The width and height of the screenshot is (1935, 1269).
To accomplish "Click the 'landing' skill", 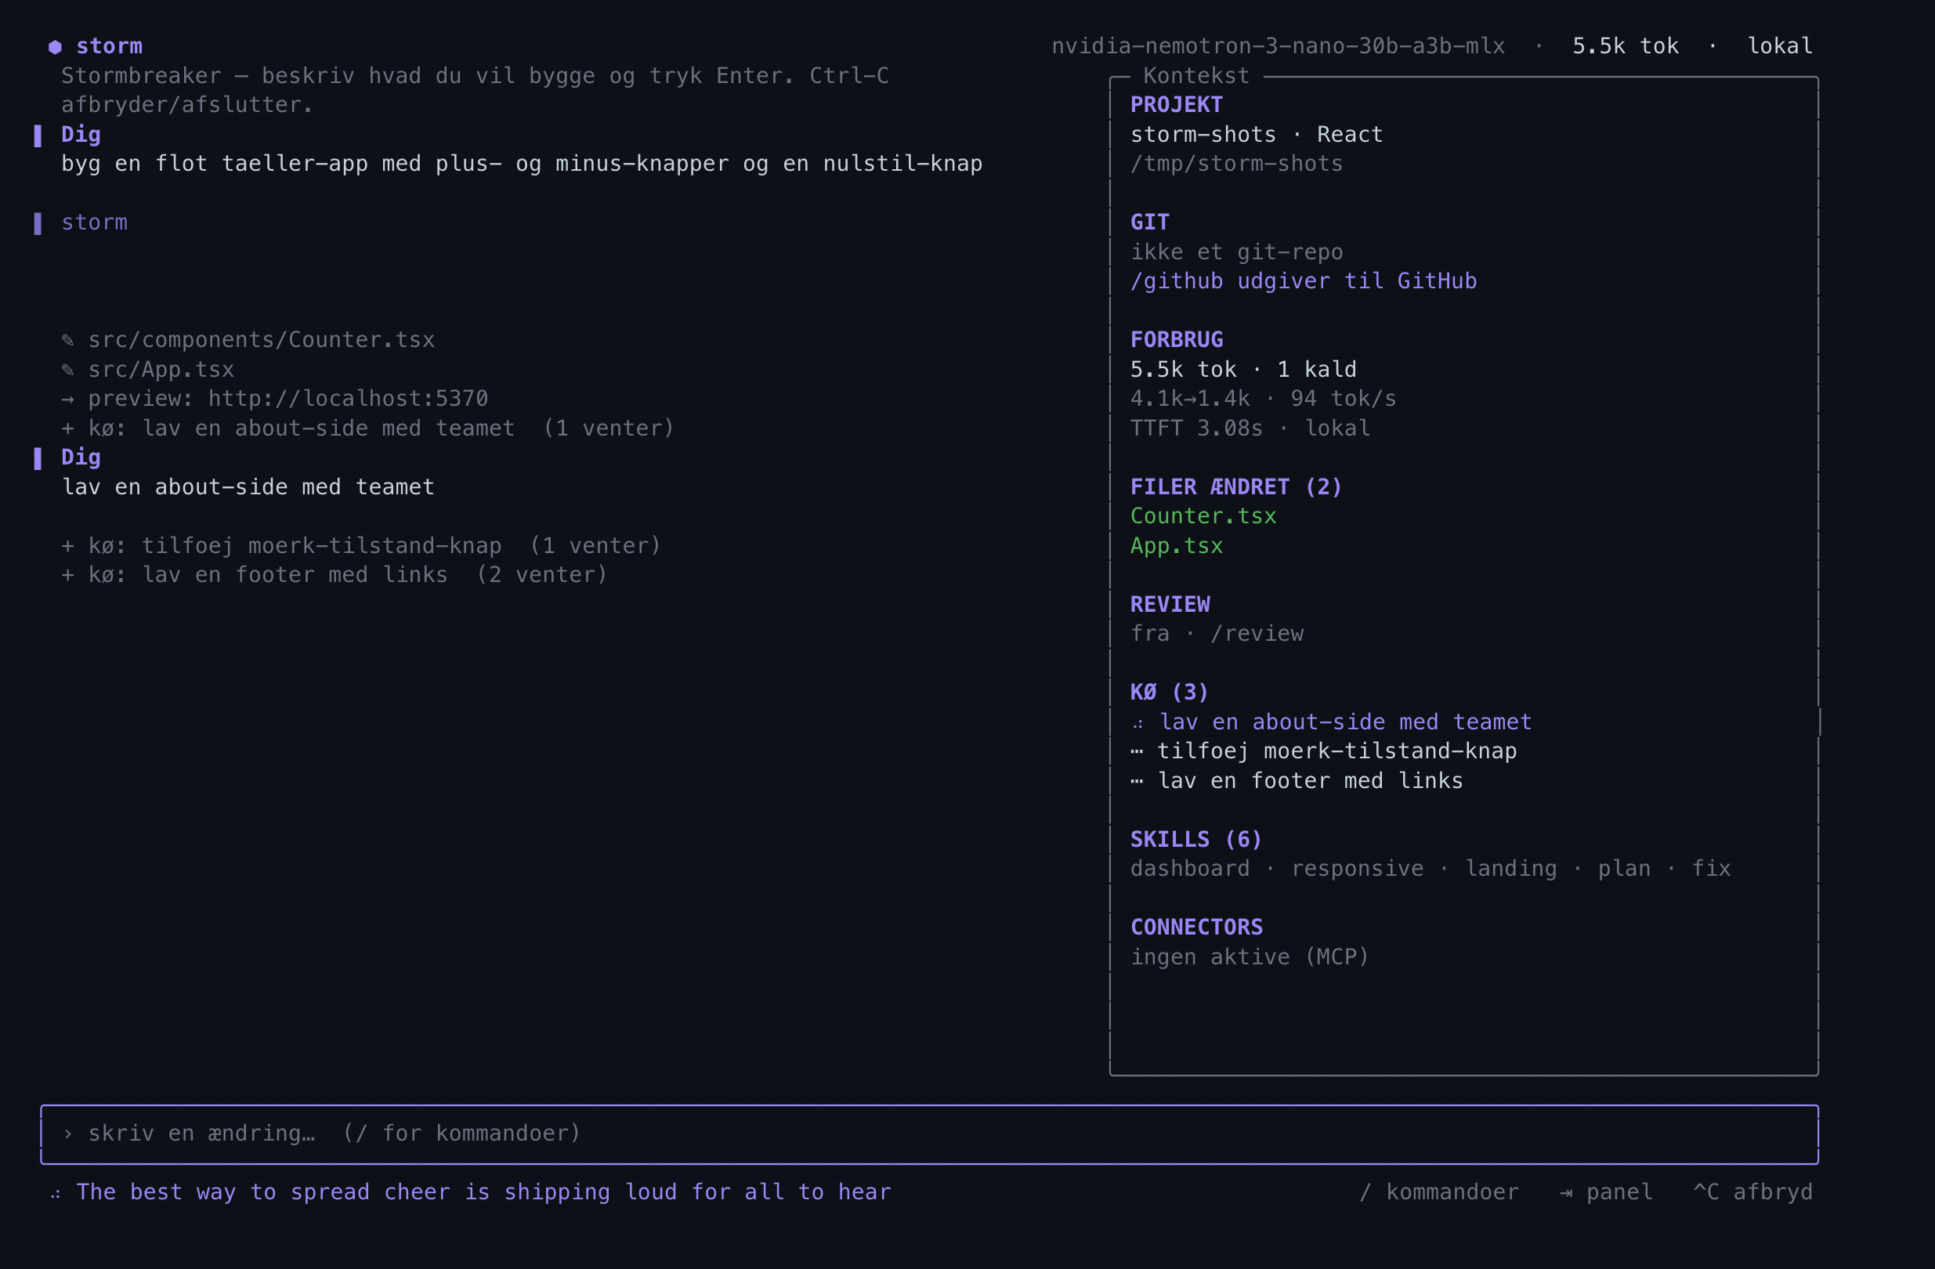I will click(1511, 869).
